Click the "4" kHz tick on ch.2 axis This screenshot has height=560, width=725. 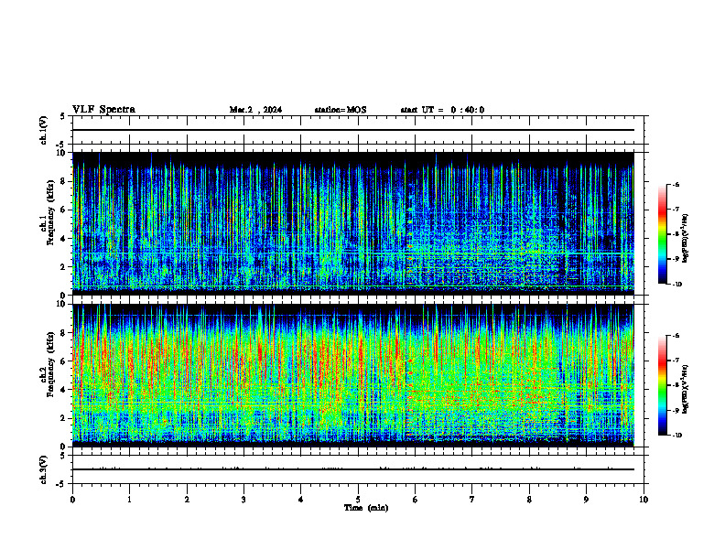coord(63,390)
